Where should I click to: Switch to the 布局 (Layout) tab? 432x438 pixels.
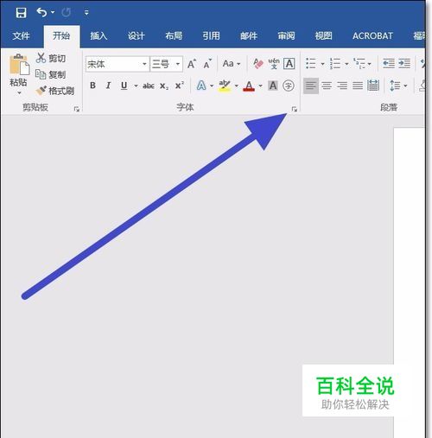click(x=174, y=36)
